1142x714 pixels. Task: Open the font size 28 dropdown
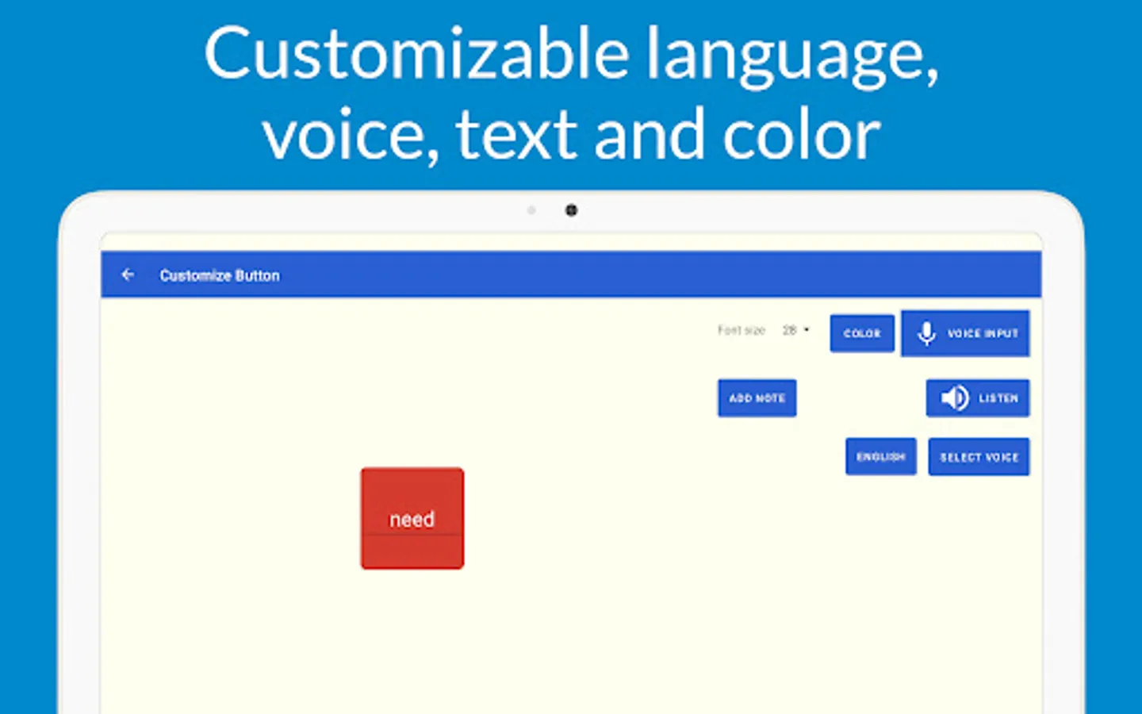[795, 330]
